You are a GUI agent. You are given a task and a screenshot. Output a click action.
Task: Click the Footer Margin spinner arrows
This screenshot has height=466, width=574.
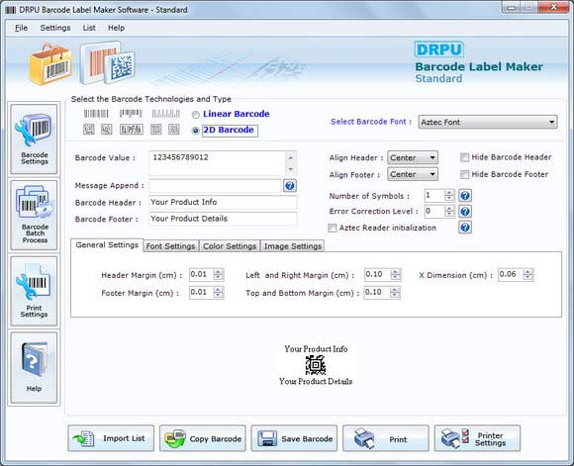[218, 292]
